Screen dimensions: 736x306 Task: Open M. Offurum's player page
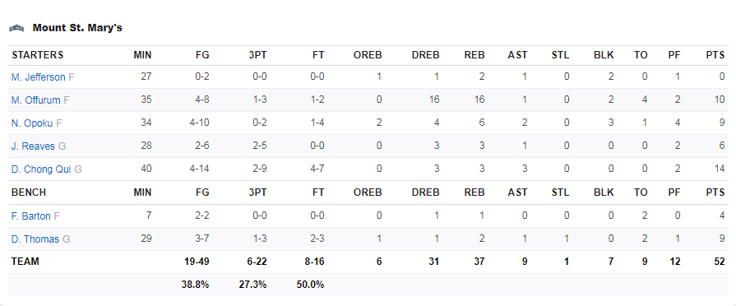click(35, 100)
